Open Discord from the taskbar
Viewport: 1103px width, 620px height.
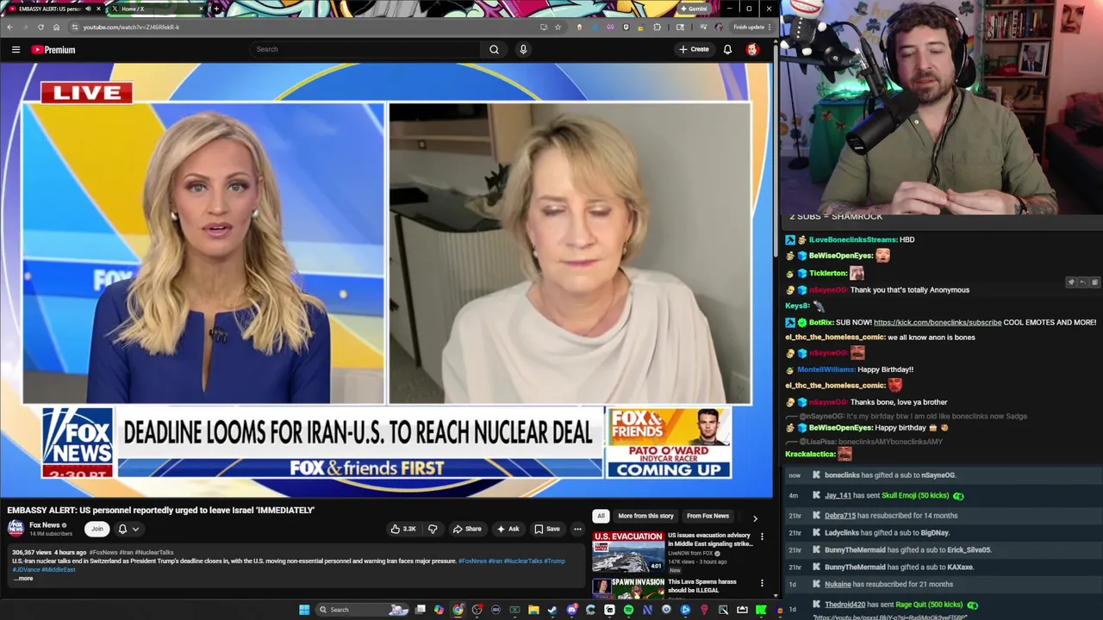(571, 610)
